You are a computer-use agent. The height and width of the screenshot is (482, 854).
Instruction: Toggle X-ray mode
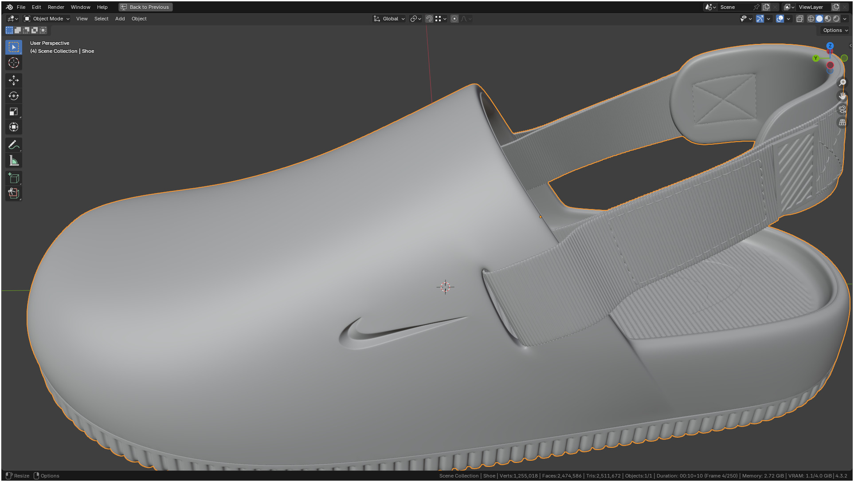point(800,19)
